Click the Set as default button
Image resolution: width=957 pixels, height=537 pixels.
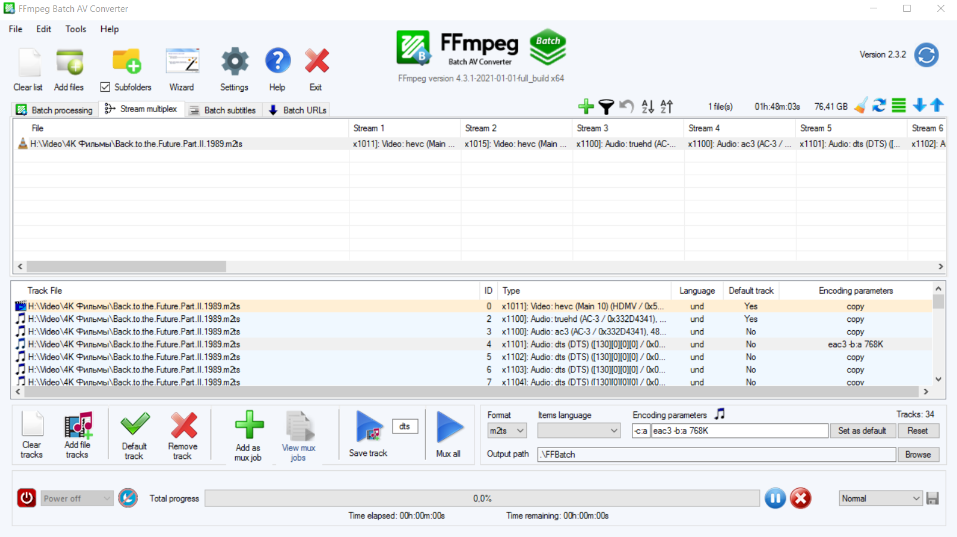point(862,430)
